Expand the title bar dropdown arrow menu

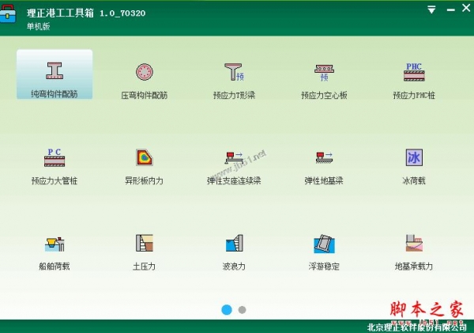pyautogui.click(x=431, y=10)
